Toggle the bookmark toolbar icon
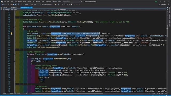This screenshot has height=96, width=171. [x=72, y=4]
